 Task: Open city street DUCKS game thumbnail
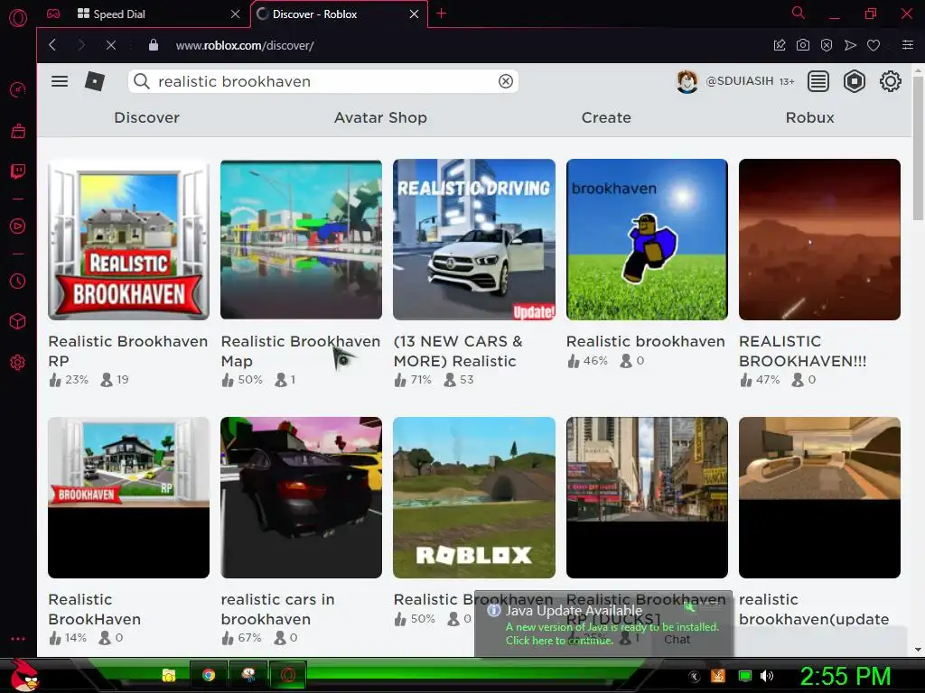pyautogui.click(x=647, y=497)
